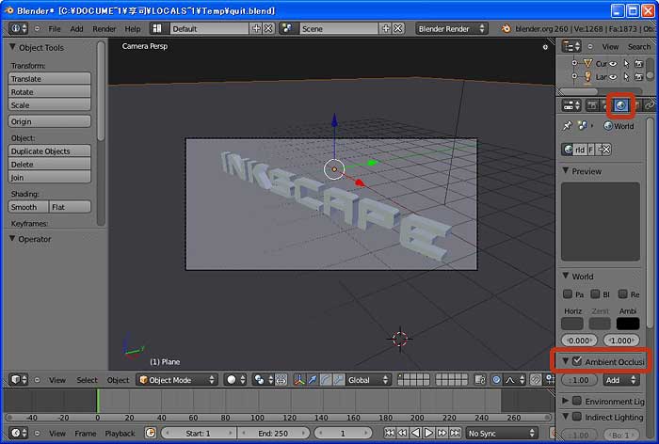Toggle the Blend Sky (Bl) checkbox
Screen dimensions: 659x444
(595, 294)
